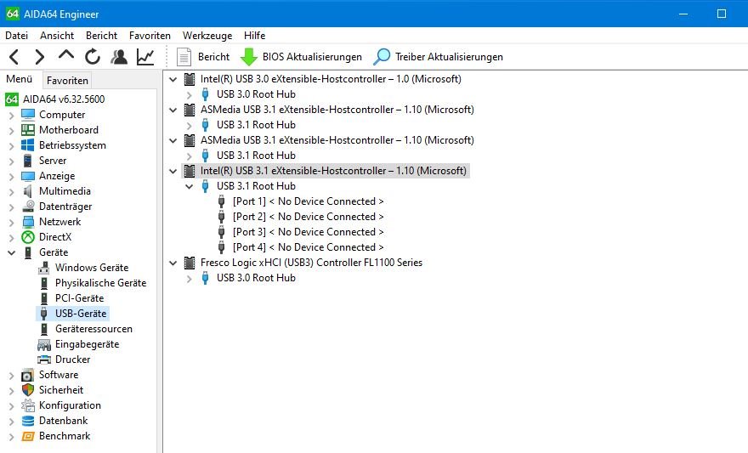The image size is (748, 453).
Task: Open the user profile toolbar icon
Action: (x=119, y=57)
